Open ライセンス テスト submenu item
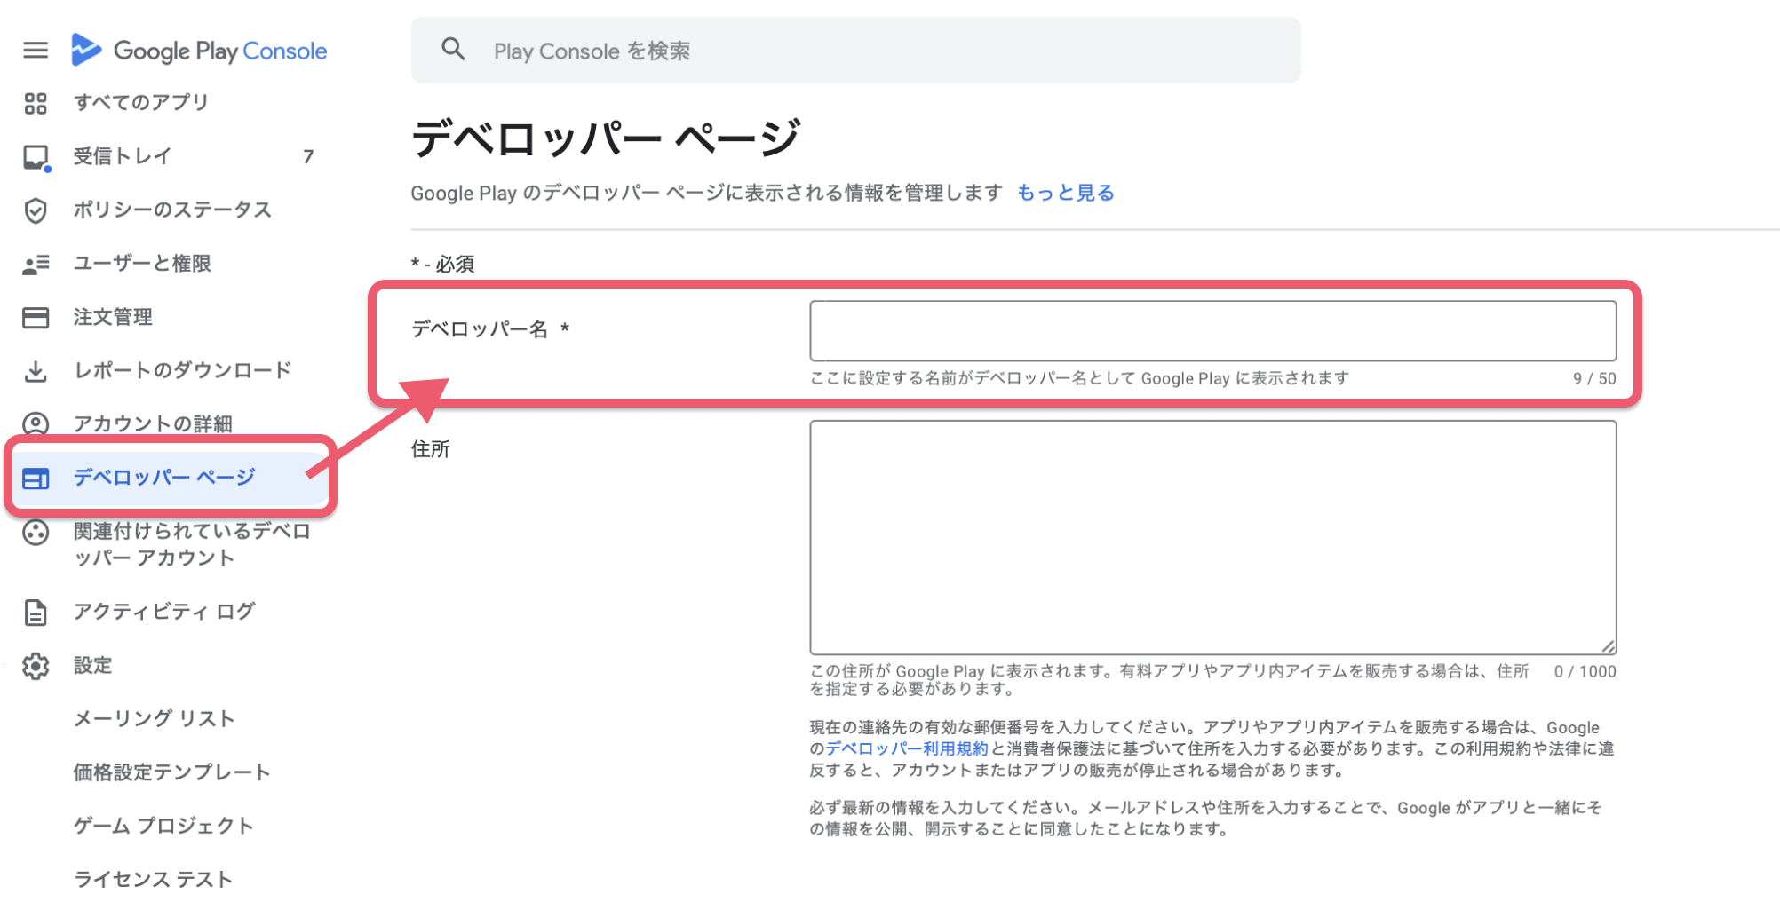The height and width of the screenshot is (910, 1780). pyautogui.click(x=153, y=879)
